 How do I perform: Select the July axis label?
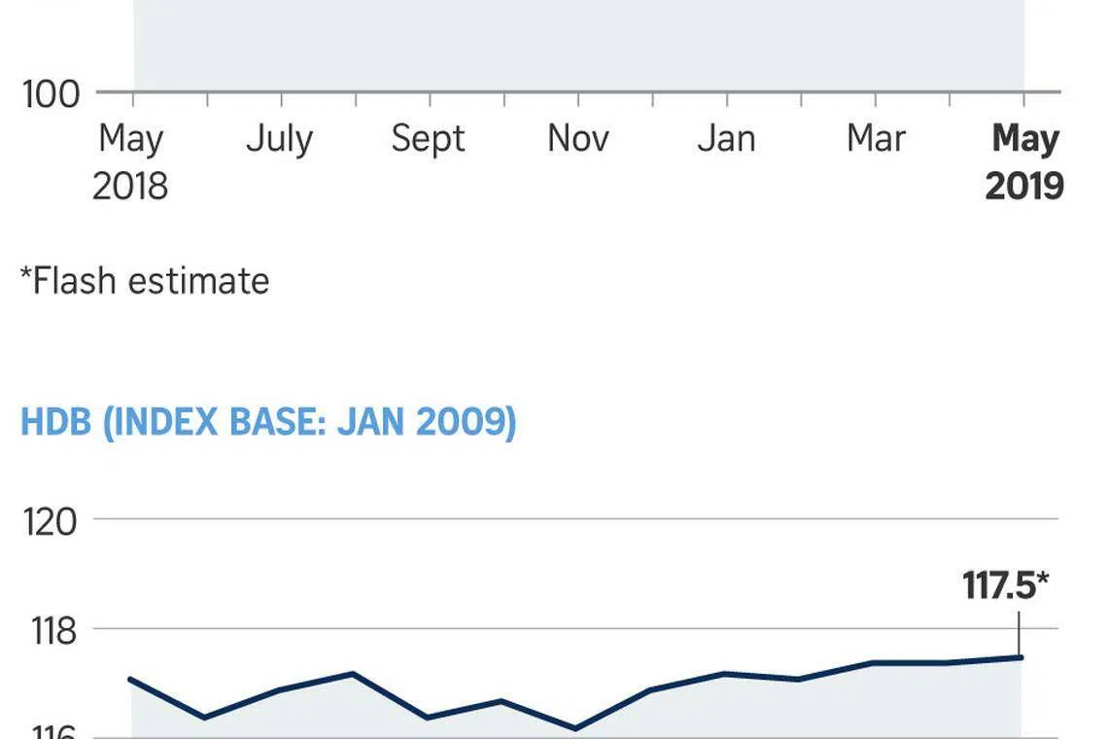pyautogui.click(x=279, y=139)
